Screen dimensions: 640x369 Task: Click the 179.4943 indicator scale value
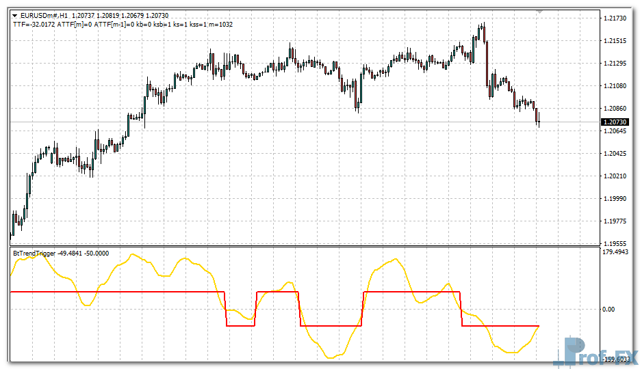[615, 253]
